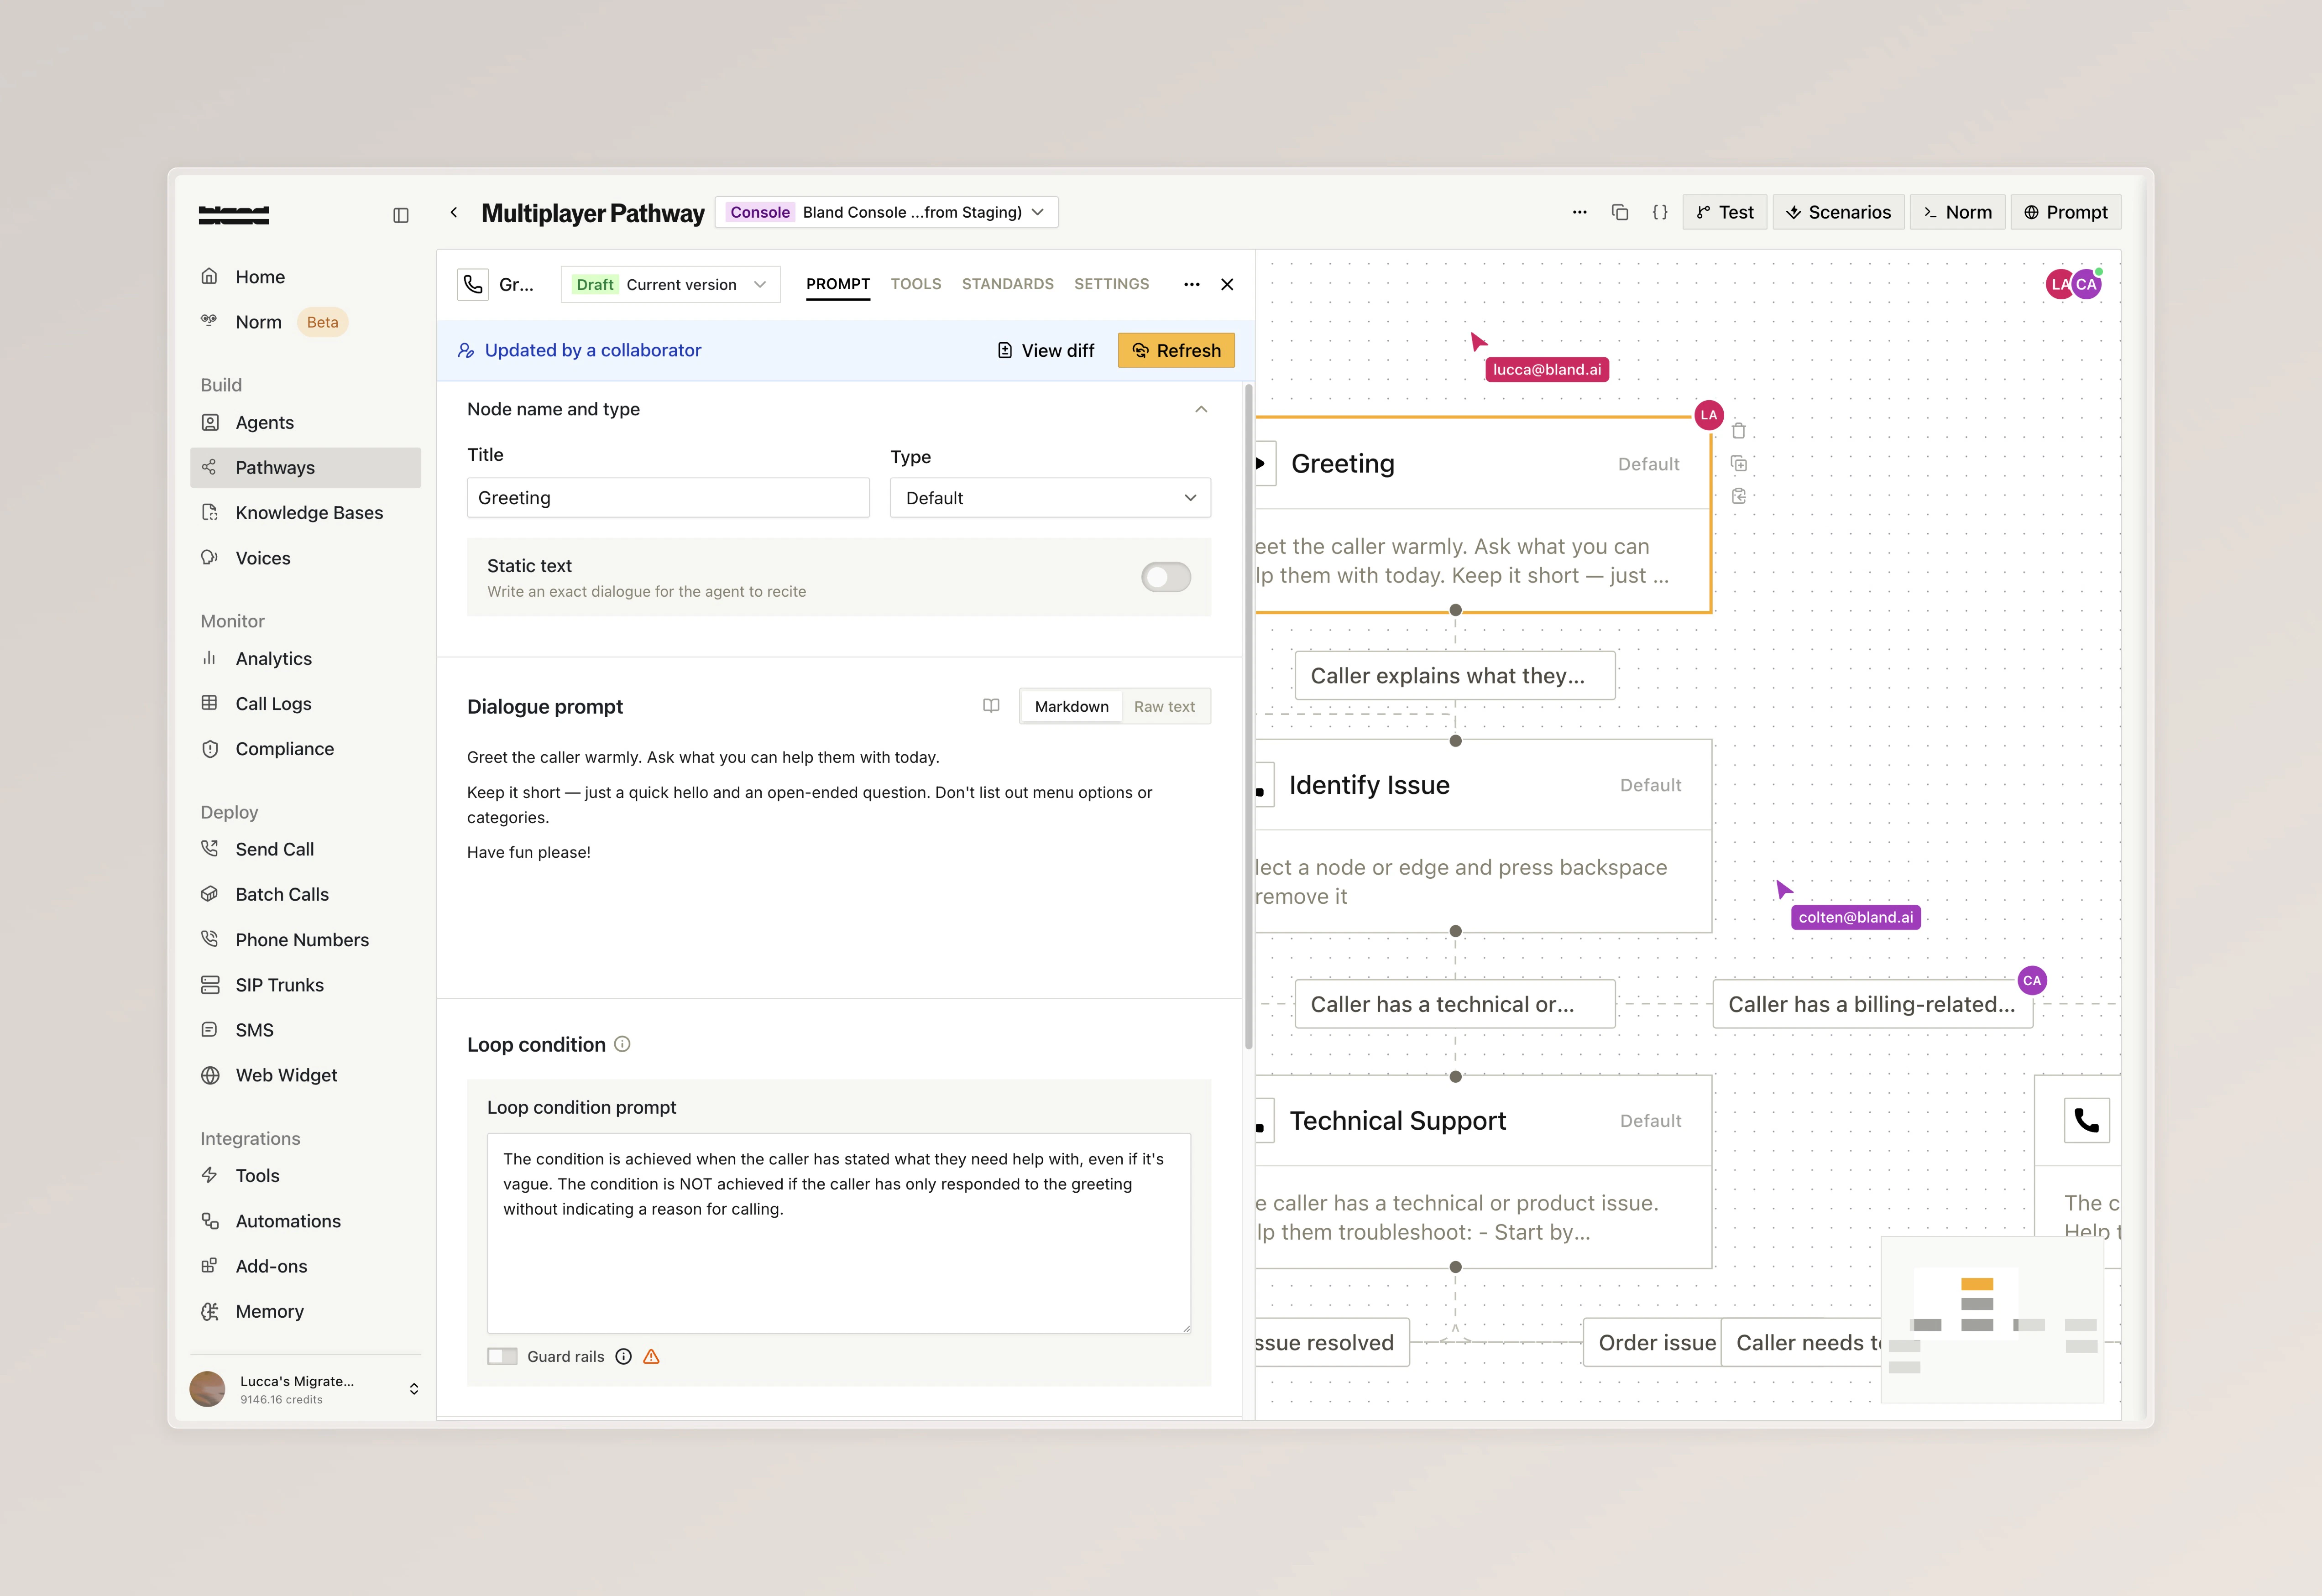Collapse the sidebar with the panel toggle icon

401,215
